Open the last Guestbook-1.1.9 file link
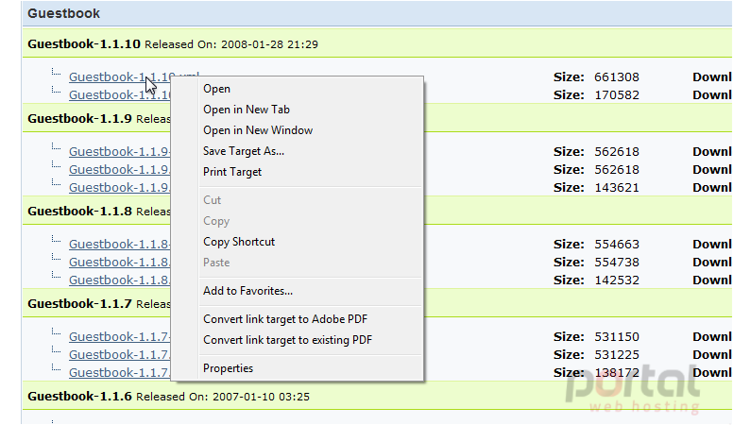The image size is (733, 425). (120, 188)
